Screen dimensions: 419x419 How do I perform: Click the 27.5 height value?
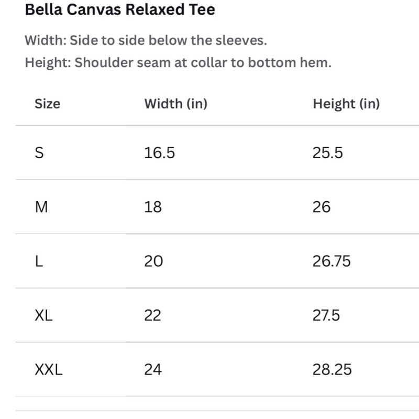pyautogui.click(x=326, y=315)
